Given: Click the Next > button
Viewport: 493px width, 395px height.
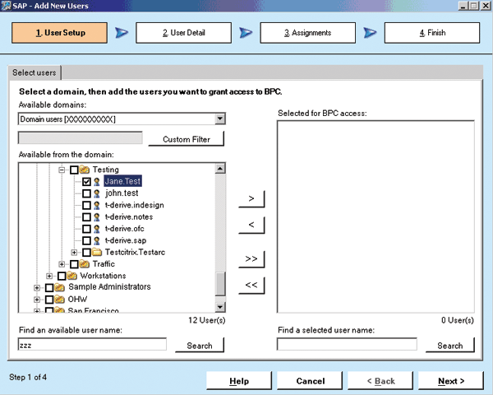Looking at the screenshot, I should [x=451, y=381].
